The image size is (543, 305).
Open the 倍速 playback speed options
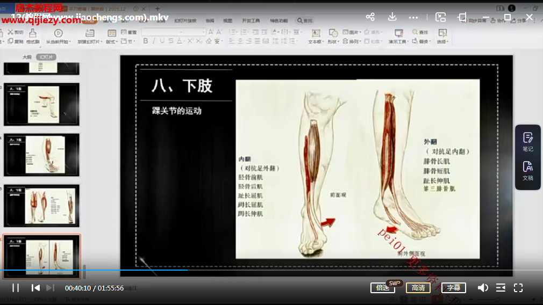(383, 288)
